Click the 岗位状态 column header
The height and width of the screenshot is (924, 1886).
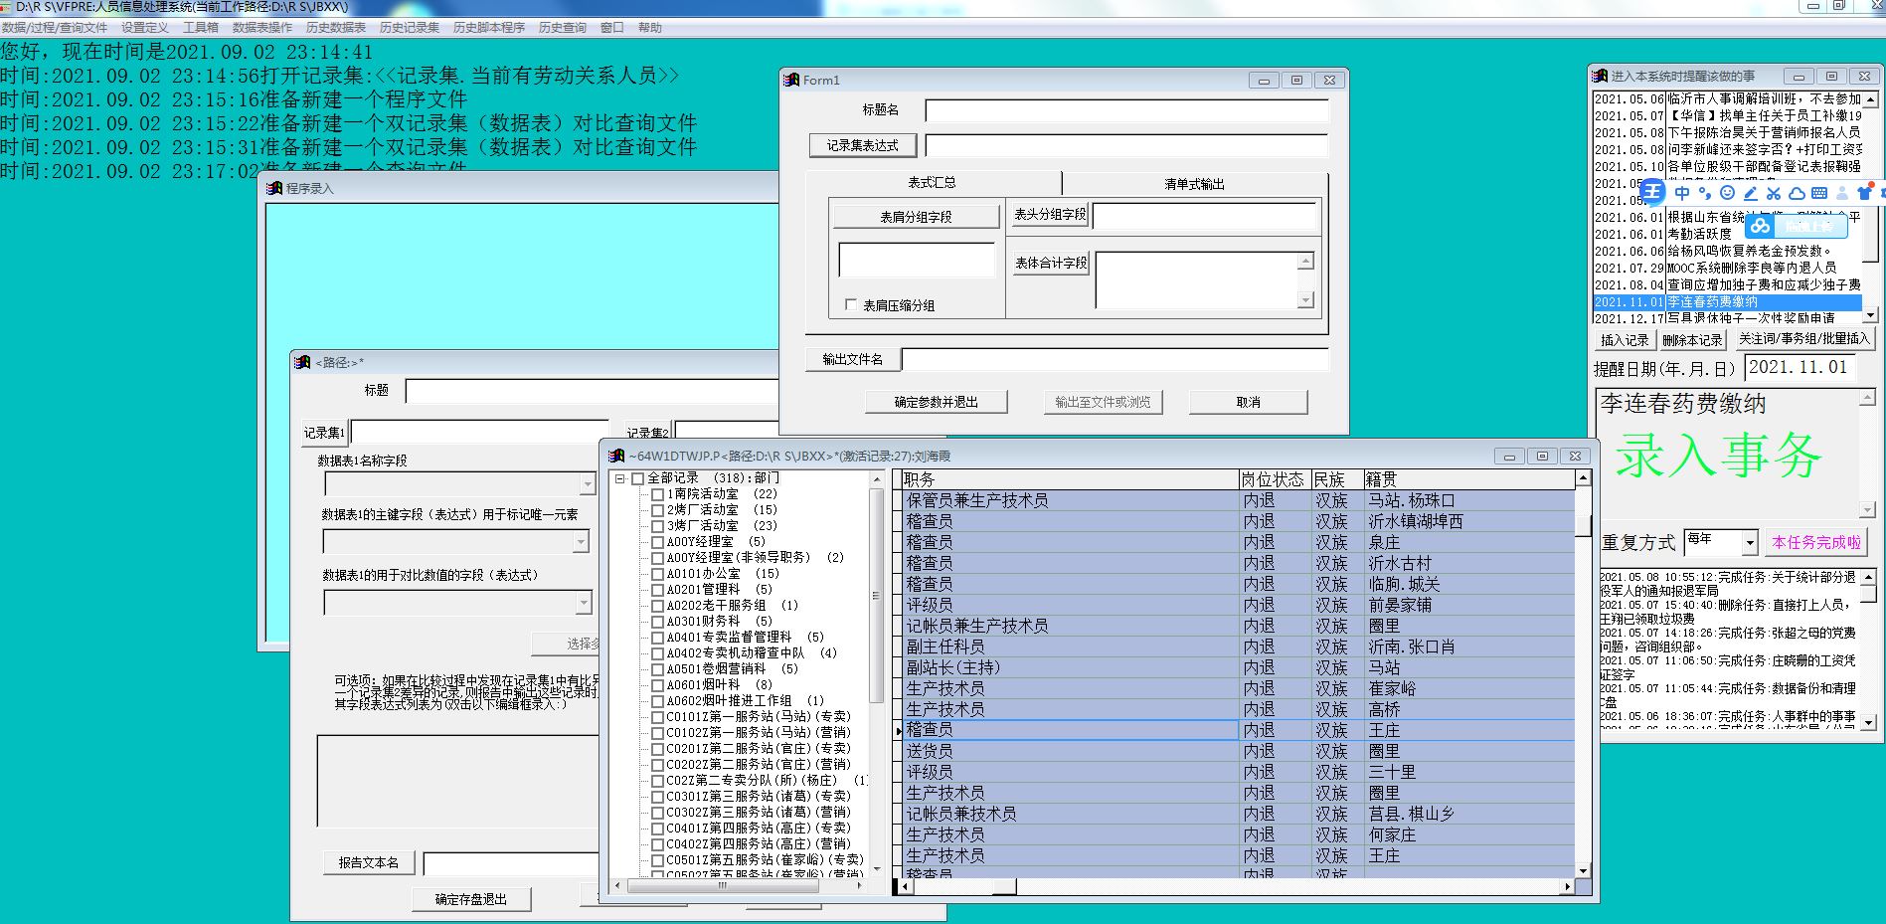tap(1275, 479)
